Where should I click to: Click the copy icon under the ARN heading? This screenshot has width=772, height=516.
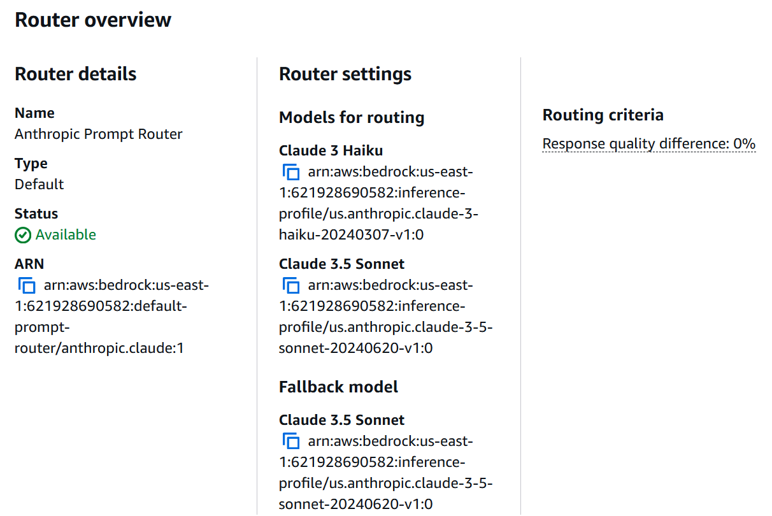click(x=26, y=285)
